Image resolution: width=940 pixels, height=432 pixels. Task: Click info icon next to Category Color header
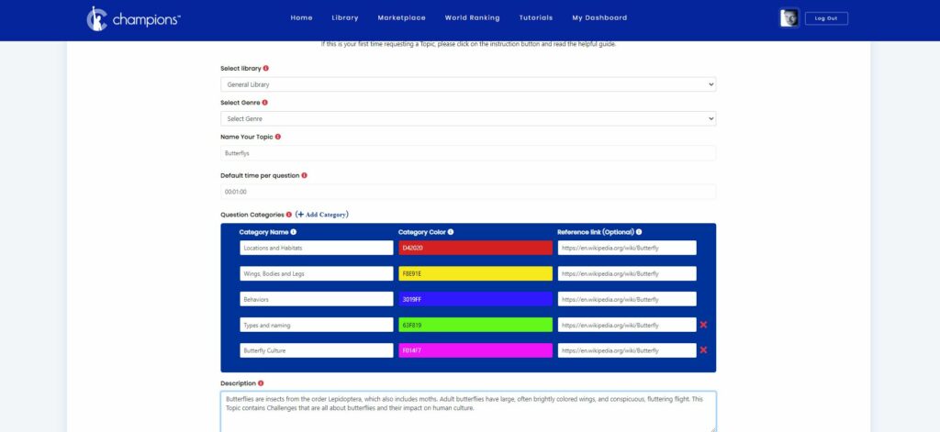point(451,232)
